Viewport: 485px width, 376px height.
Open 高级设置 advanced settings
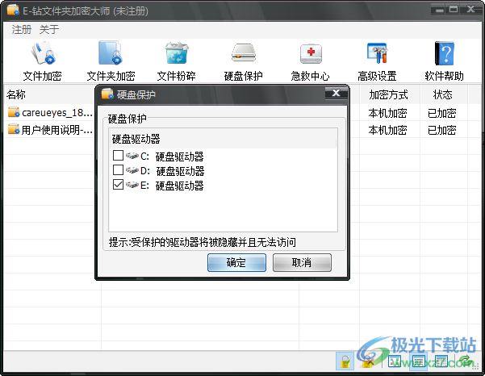click(377, 61)
